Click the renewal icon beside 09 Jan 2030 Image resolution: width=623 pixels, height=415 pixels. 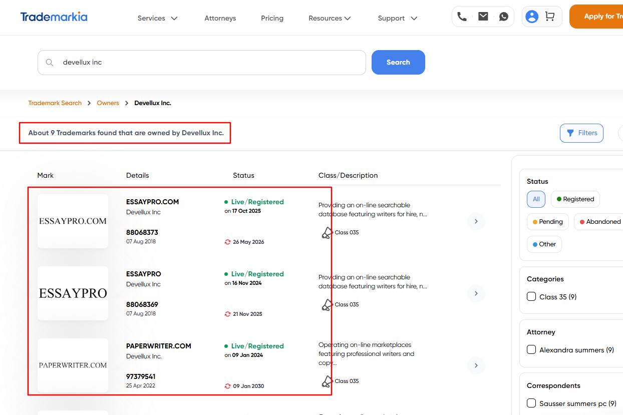(x=227, y=386)
